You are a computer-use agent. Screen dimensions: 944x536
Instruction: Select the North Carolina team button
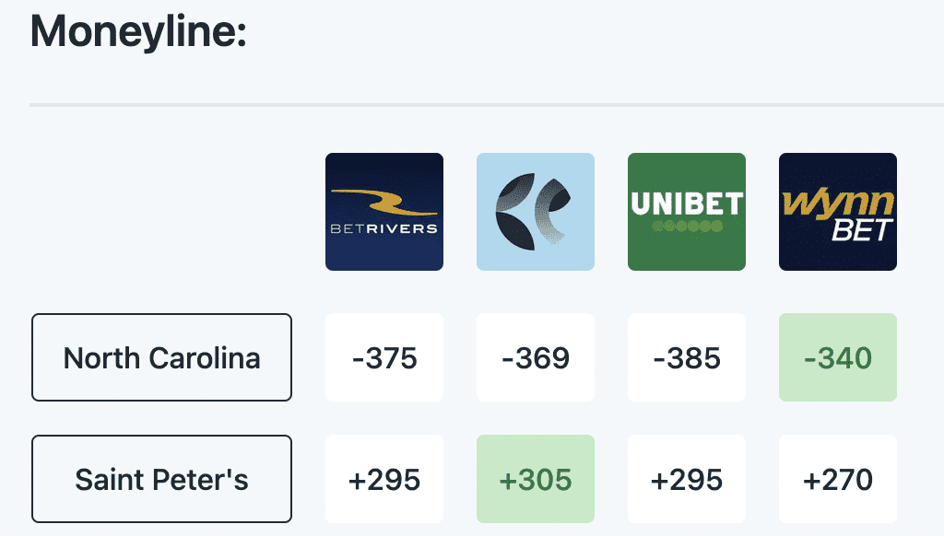click(161, 357)
